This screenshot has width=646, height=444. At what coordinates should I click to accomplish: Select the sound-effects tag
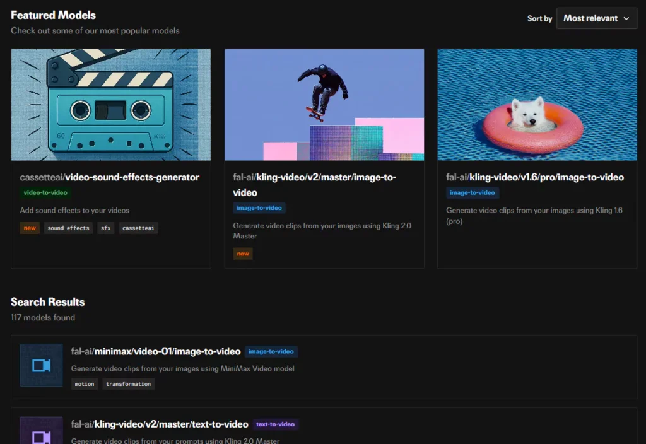(x=68, y=228)
